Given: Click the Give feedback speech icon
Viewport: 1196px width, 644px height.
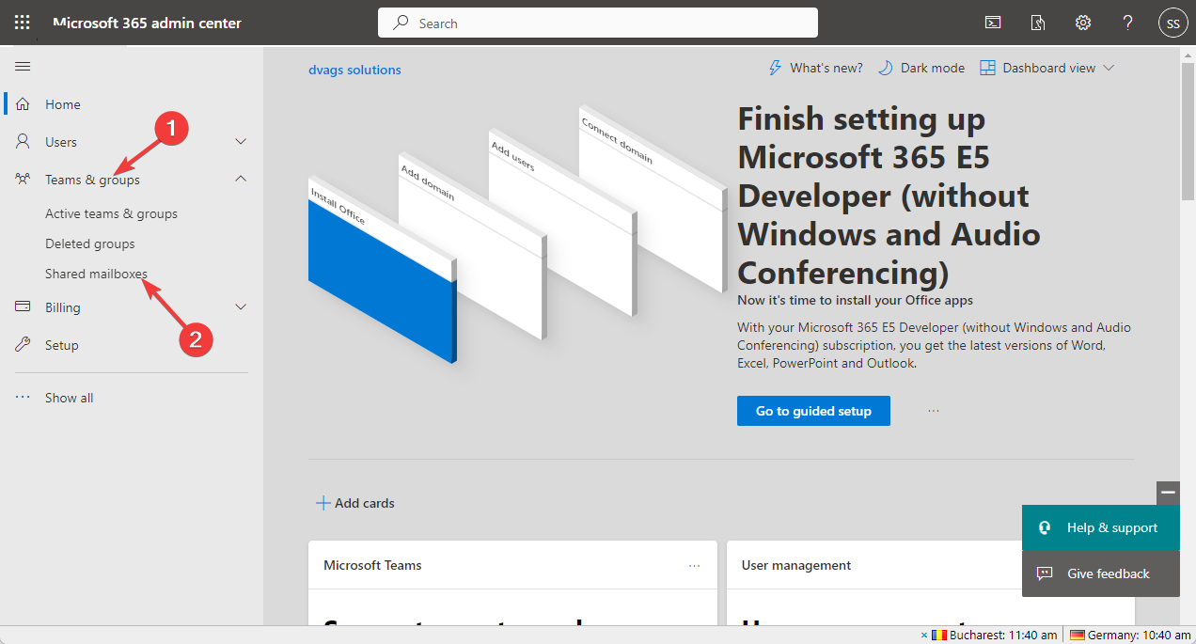Looking at the screenshot, I should click(1044, 573).
